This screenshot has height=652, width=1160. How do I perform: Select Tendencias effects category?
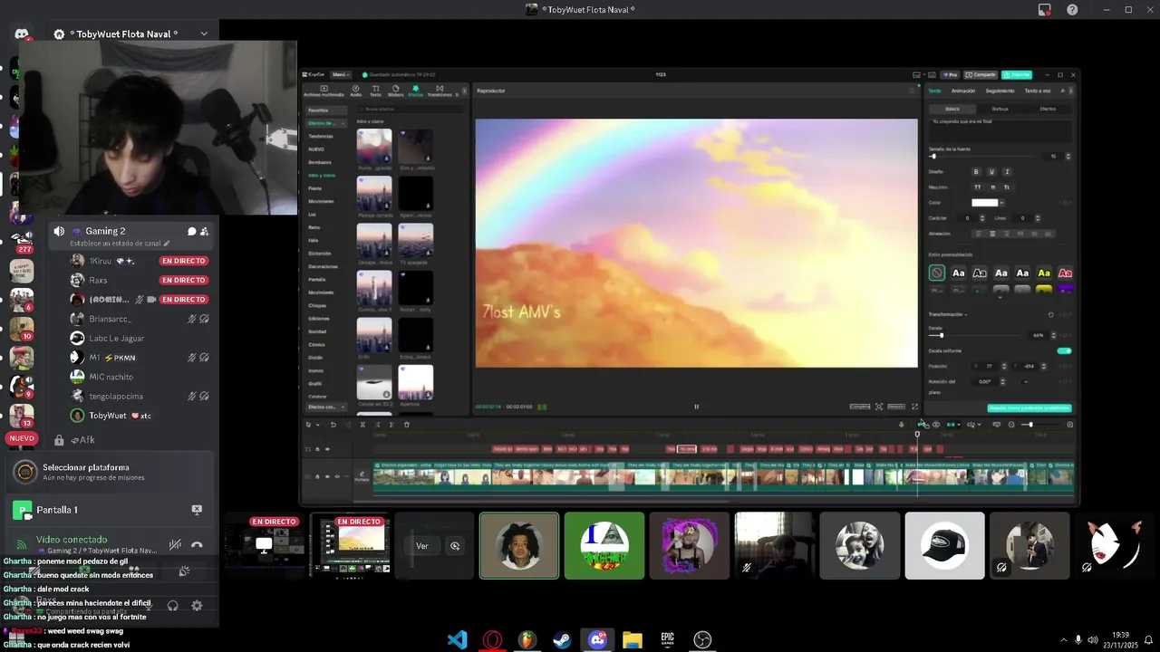[x=321, y=136]
